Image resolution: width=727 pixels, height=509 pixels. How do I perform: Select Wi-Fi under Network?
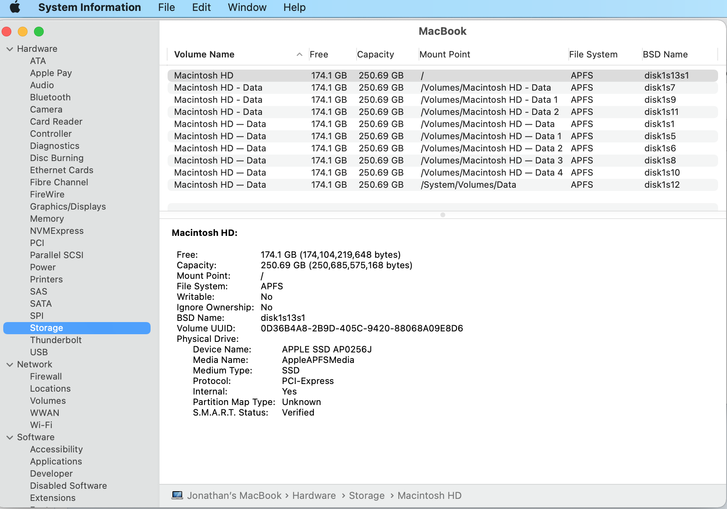(41, 425)
